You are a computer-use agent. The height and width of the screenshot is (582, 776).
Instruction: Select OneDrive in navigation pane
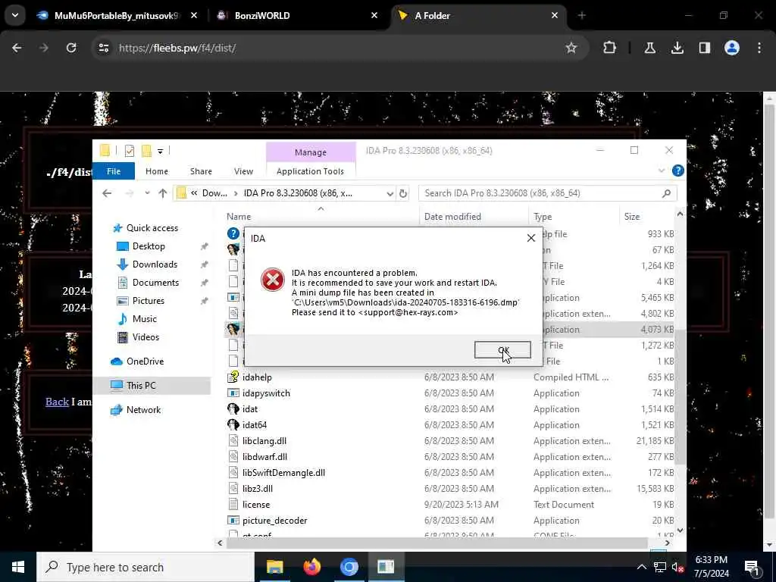click(145, 361)
